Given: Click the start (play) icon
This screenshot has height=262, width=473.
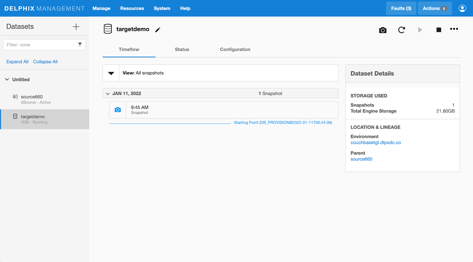Looking at the screenshot, I should 420,30.
